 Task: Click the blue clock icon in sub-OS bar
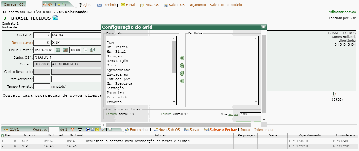click(x=88, y=129)
